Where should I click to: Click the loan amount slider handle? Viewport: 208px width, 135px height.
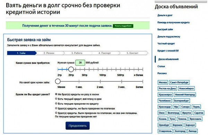click(71, 69)
